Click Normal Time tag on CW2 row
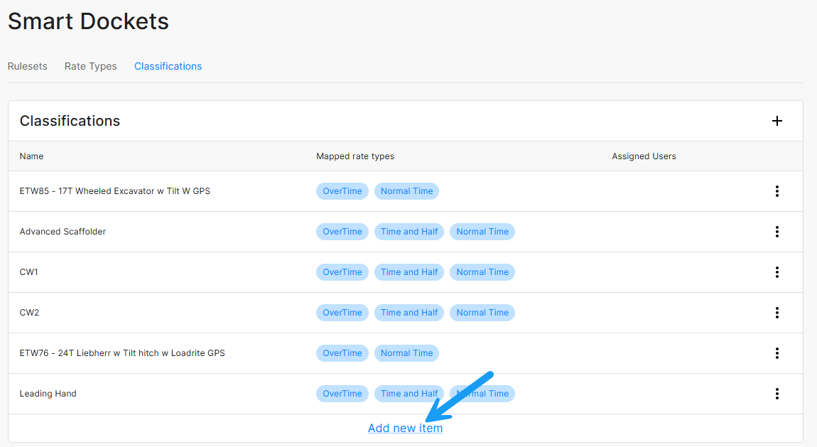 click(x=482, y=313)
